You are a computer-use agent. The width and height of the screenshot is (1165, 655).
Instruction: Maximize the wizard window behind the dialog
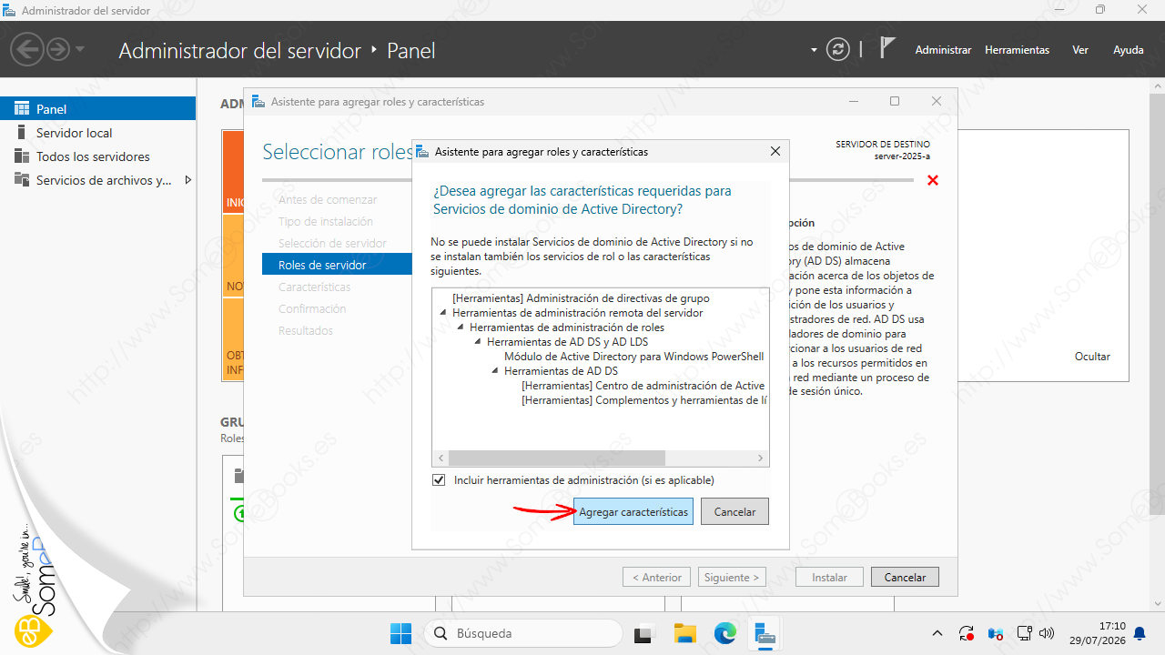[895, 102]
